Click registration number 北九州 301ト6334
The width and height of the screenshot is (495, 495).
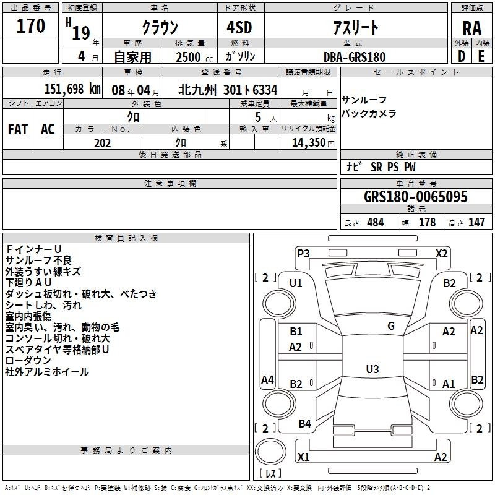(228, 90)
